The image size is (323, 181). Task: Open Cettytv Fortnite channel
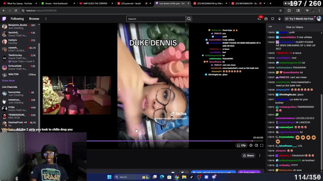19,41
